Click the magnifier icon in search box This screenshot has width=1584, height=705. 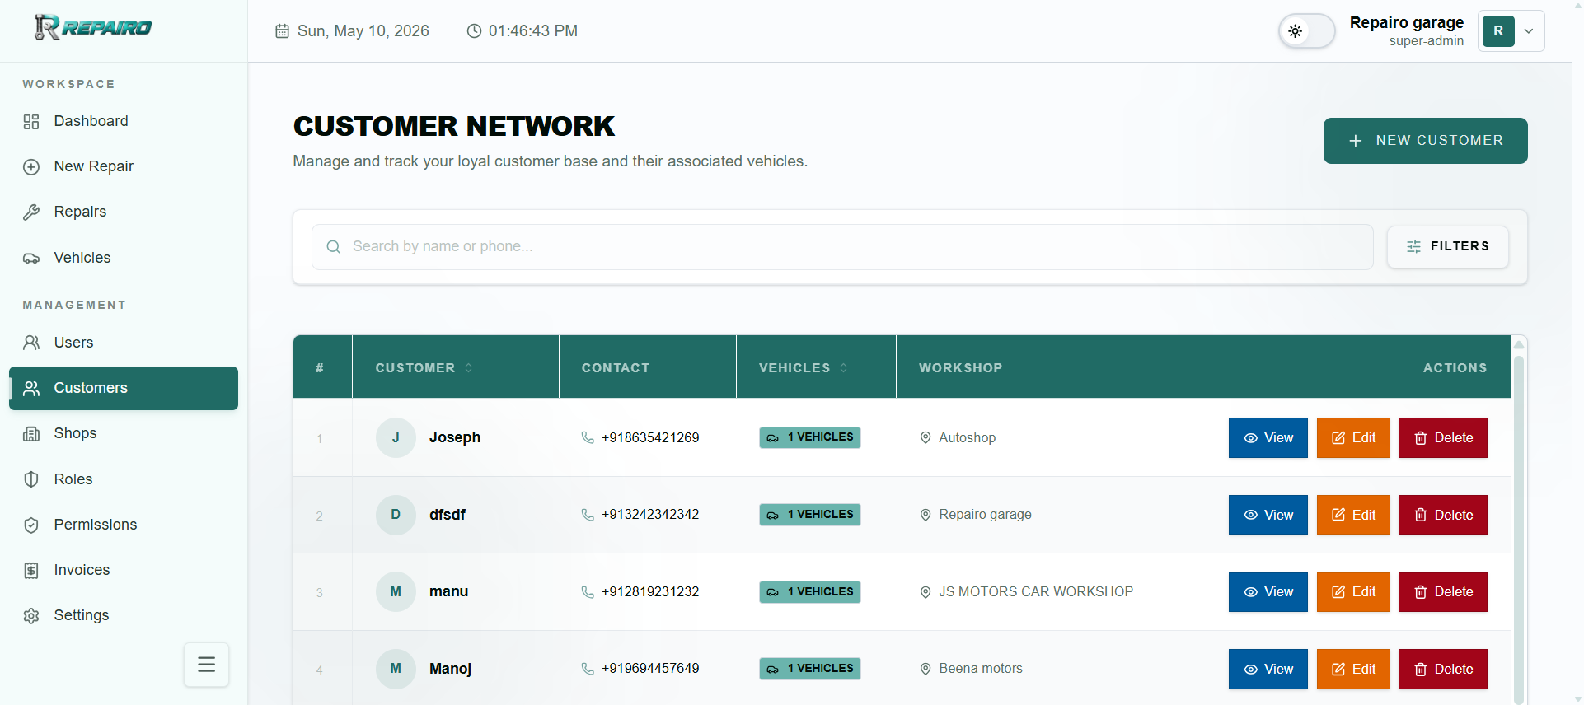(334, 247)
